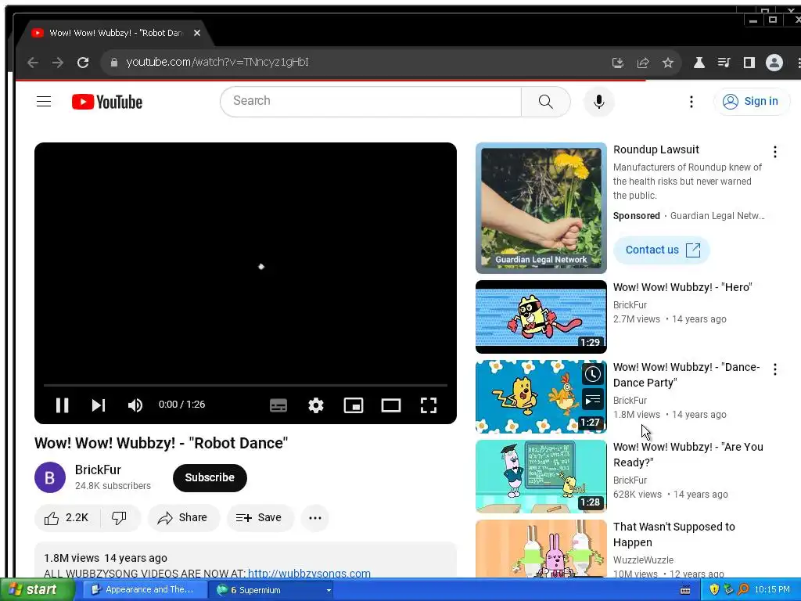Open video player settings gear
Image resolution: width=801 pixels, height=601 pixels.
point(316,405)
